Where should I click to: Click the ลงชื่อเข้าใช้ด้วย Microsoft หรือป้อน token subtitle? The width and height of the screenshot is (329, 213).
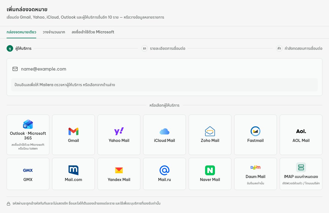point(28,147)
